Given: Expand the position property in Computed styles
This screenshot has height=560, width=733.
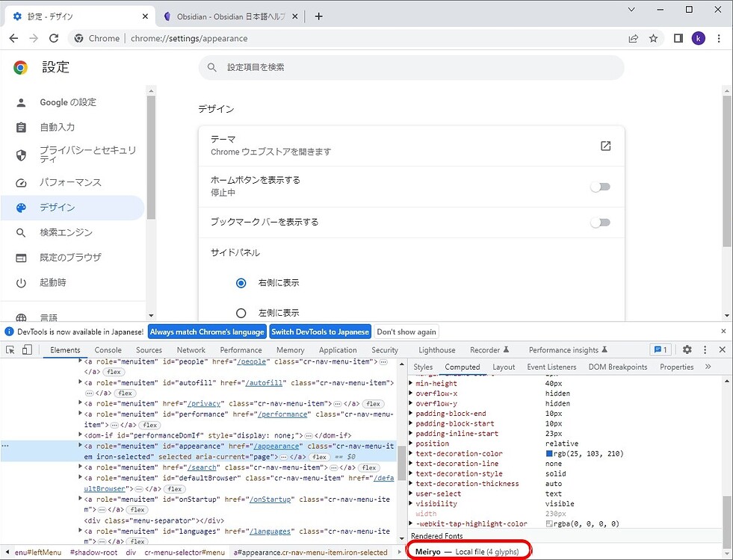Looking at the screenshot, I should (x=412, y=443).
